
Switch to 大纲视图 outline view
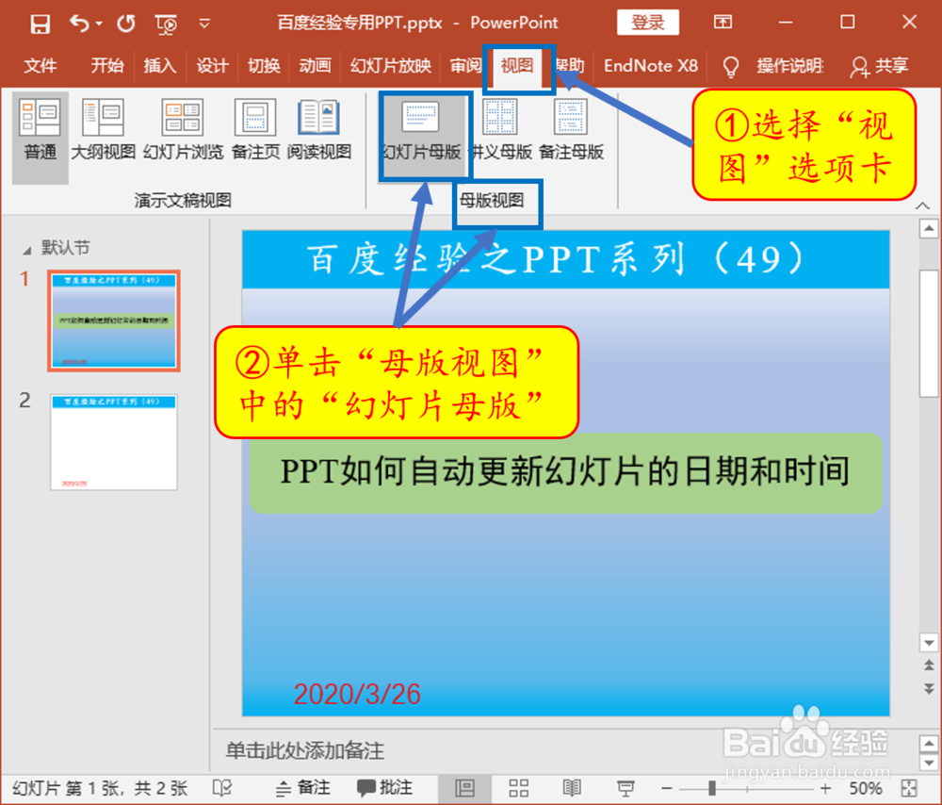(104, 131)
